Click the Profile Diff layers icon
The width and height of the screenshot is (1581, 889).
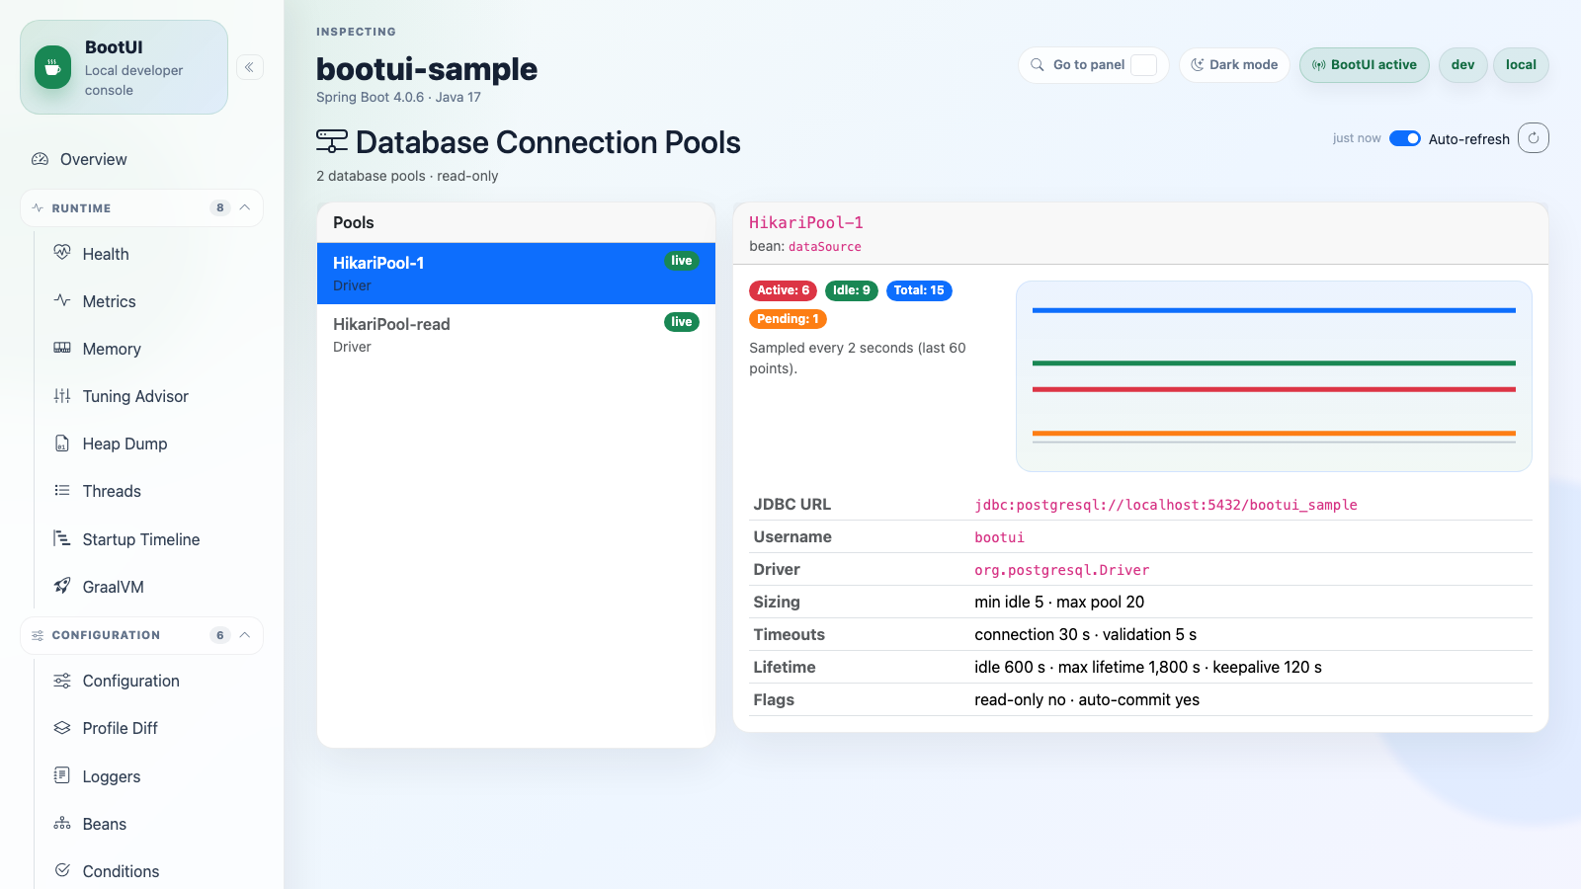(x=62, y=727)
